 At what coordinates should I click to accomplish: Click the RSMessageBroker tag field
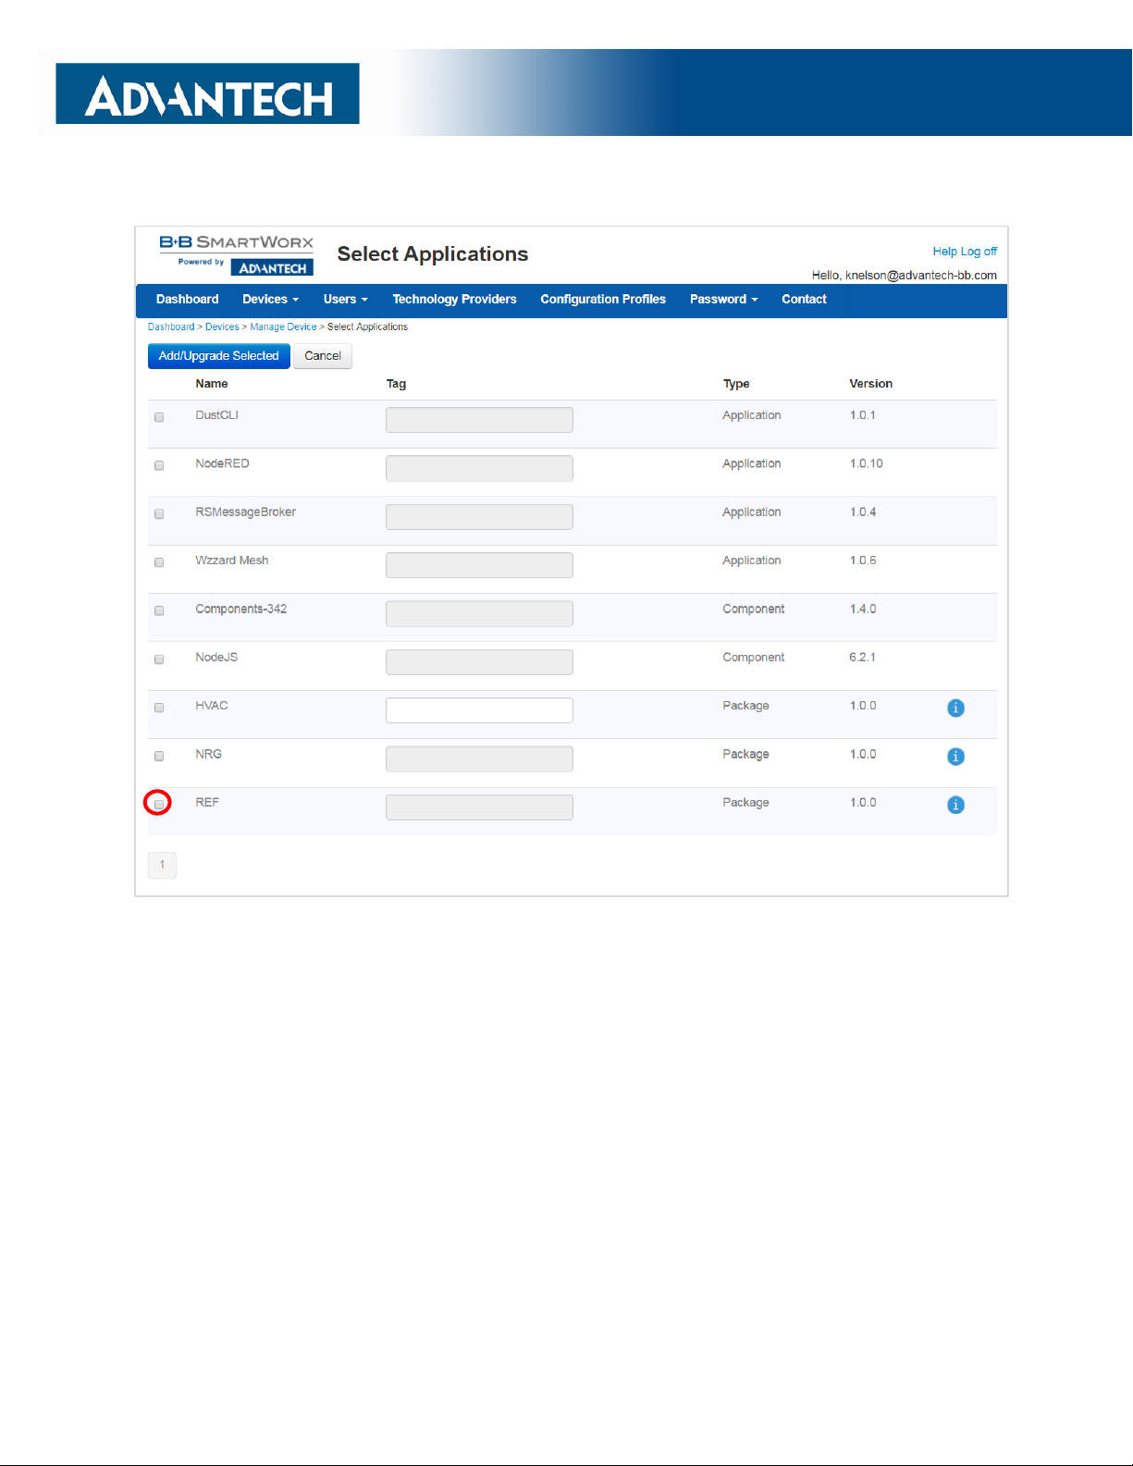[x=479, y=517]
